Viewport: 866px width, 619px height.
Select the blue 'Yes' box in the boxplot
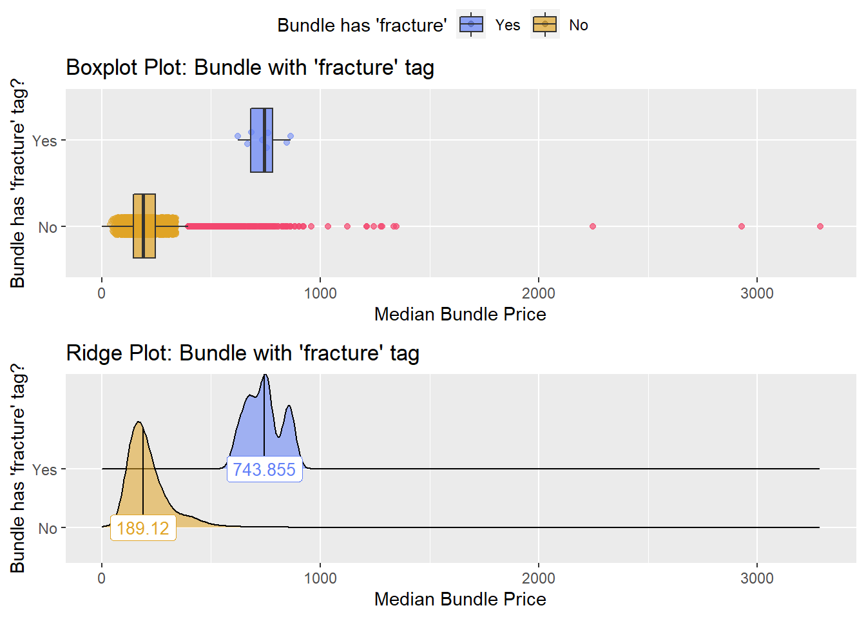point(262,140)
